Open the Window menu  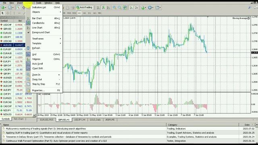[48, 3]
